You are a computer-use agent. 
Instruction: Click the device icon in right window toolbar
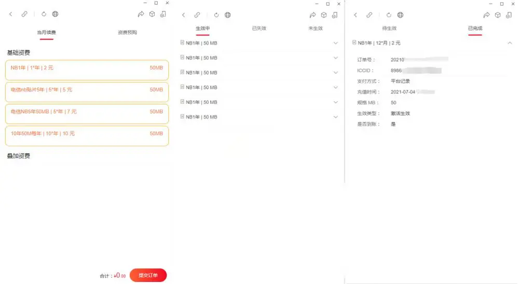[x=509, y=15]
